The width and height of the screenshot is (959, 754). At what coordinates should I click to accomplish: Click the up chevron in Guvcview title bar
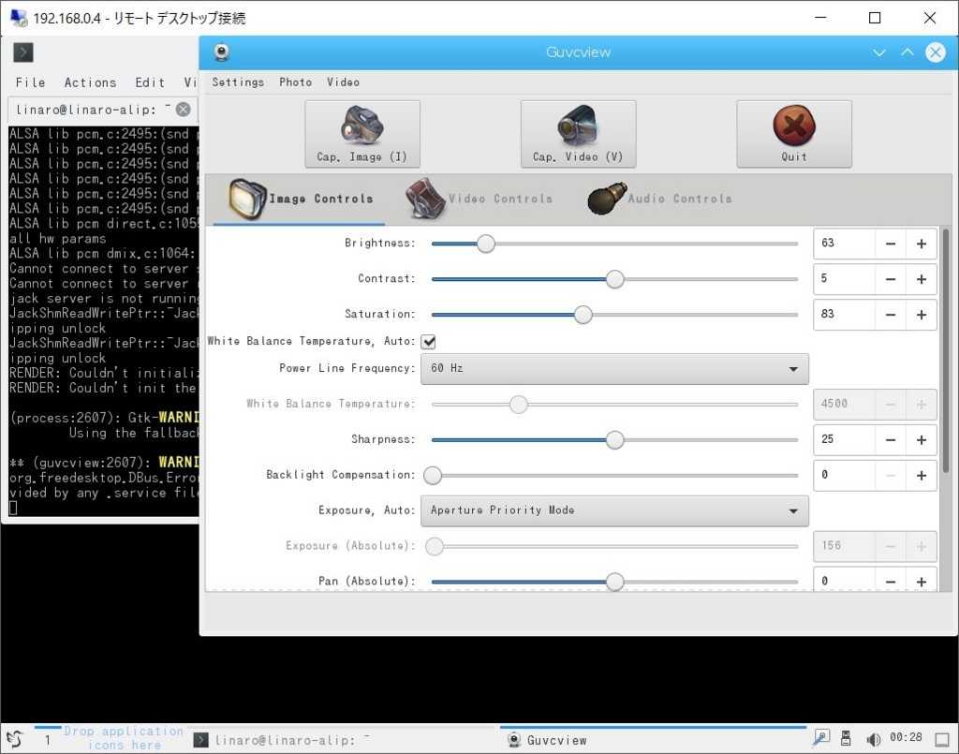point(907,52)
